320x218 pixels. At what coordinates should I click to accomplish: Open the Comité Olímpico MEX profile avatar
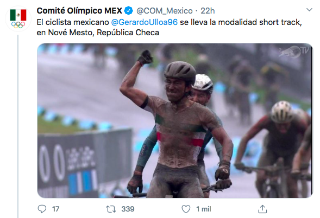click(x=18, y=19)
